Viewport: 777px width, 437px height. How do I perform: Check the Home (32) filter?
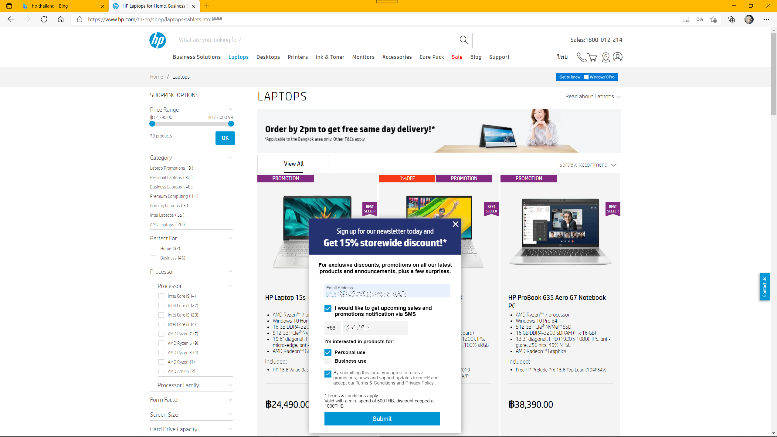tap(154, 249)
